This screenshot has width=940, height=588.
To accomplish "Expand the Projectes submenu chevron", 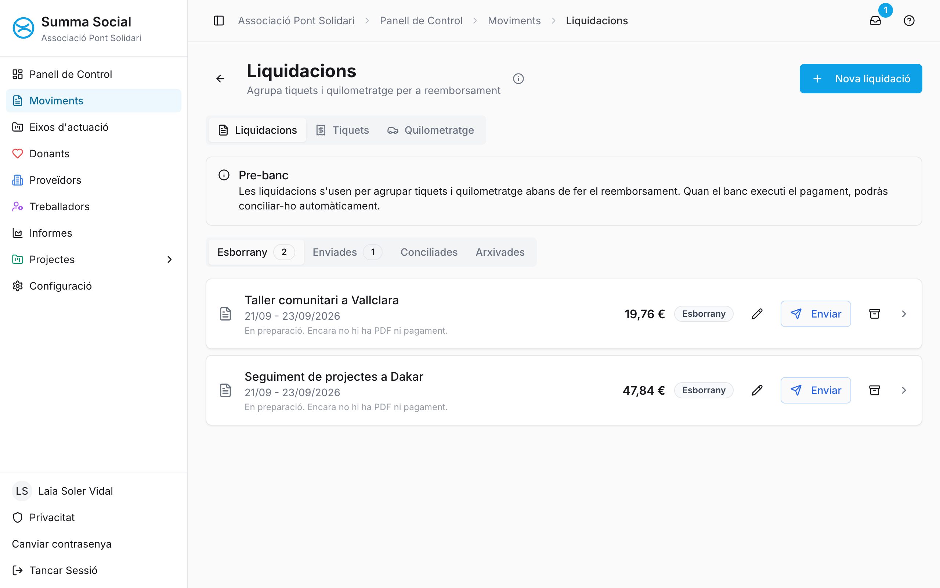I will [169, 259].
